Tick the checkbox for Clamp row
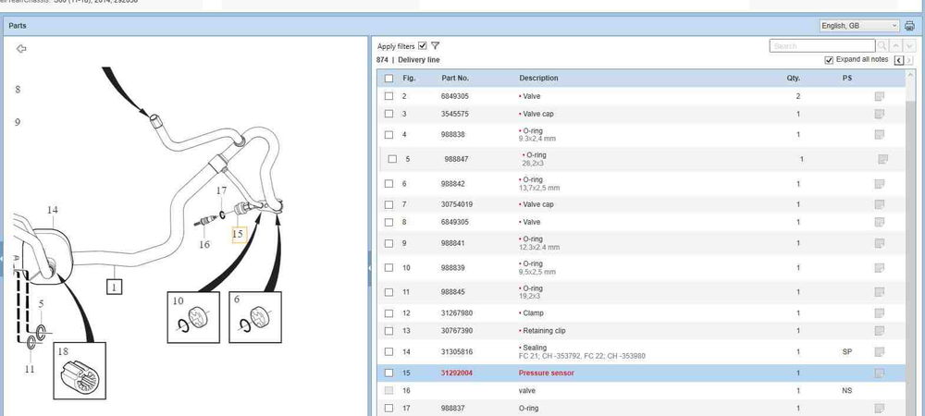 pos(389,313)
